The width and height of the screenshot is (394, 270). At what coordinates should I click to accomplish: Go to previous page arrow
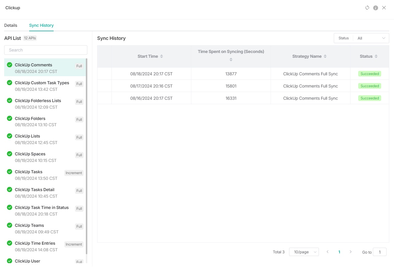(328, 252)
